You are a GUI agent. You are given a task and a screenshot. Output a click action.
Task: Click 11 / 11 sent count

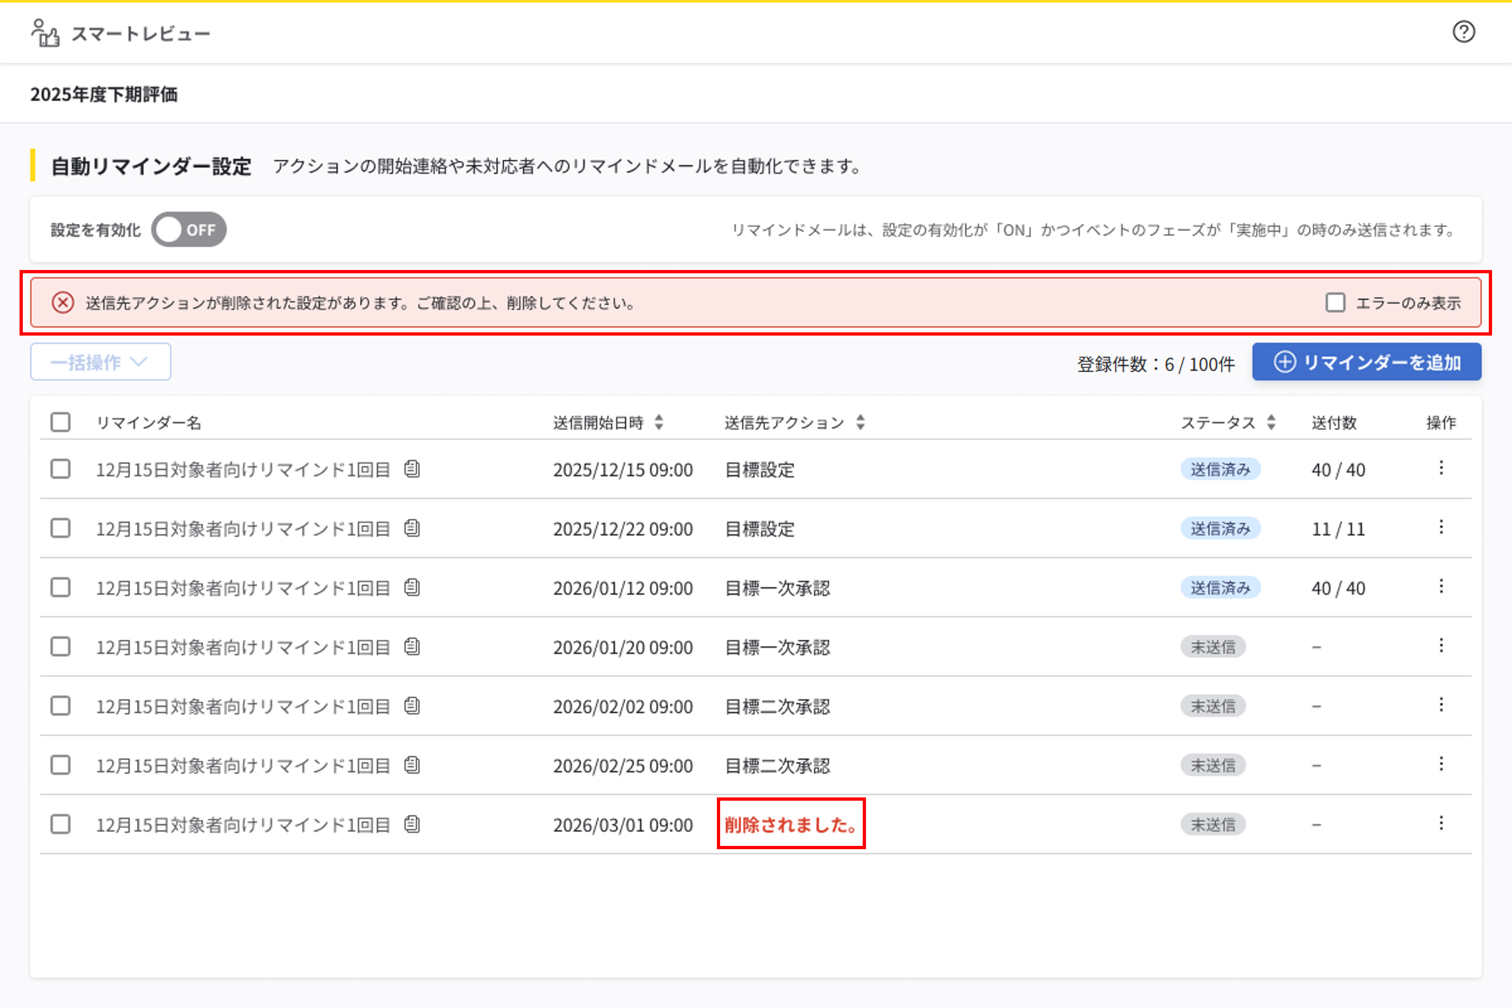(x=1338, y=529)
